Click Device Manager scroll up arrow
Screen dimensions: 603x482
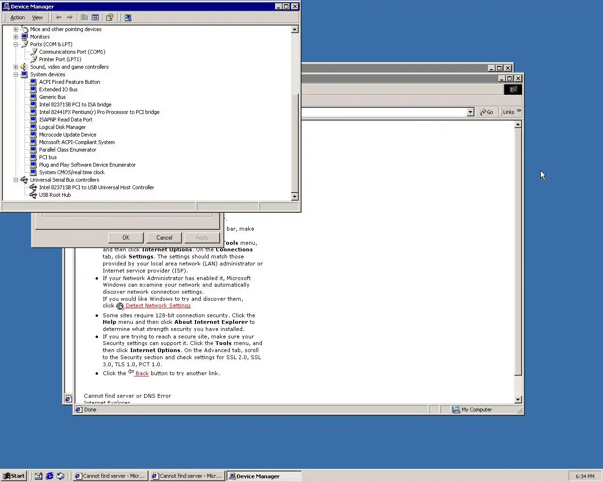[x=295, y=29]
